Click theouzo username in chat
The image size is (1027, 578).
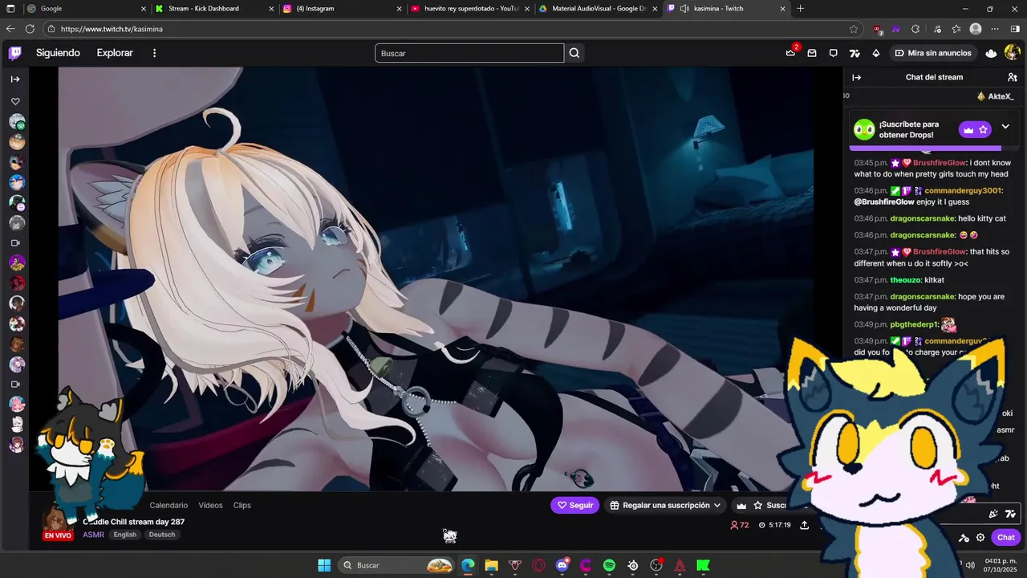click(x=904, y=280)
